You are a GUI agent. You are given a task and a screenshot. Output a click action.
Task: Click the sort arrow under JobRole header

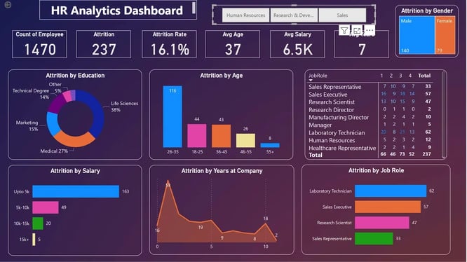pos(311,81)
